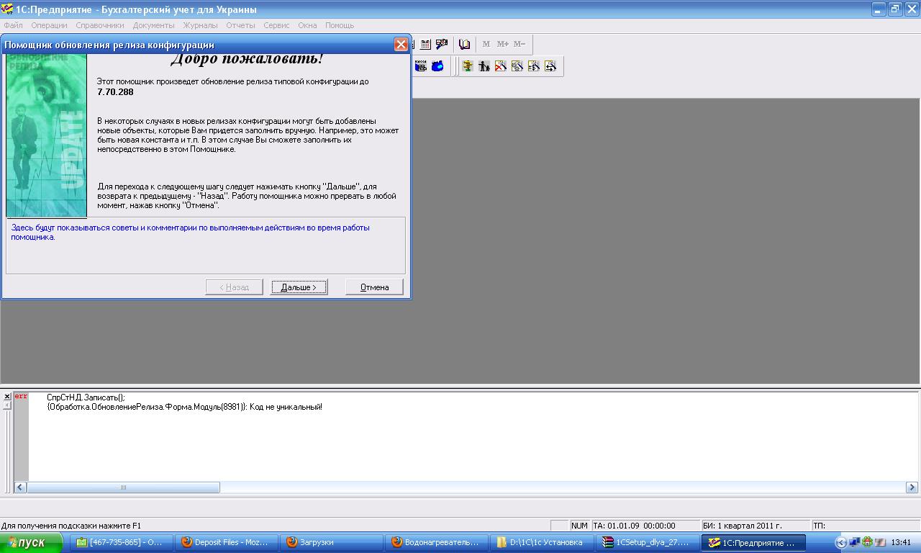Click the ТП: status bar field
The height and width of the screenshot is (553, 921).
(865, 526)
